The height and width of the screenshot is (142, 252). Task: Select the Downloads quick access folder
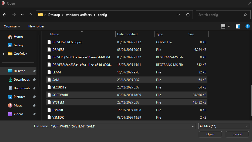click(x=22, y=80)
